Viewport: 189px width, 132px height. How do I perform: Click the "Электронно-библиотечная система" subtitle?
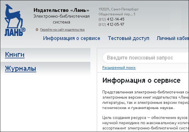pos(61,19)
